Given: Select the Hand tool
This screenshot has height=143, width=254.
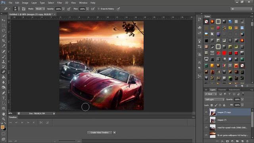Looking at the screenshot, I should click(4, 114).
